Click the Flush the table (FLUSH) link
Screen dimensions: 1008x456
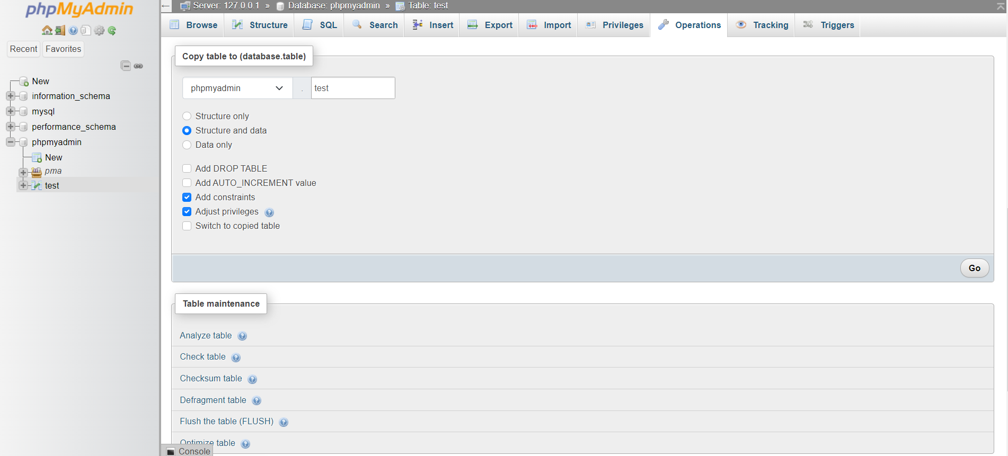click(x=227, y=421)
